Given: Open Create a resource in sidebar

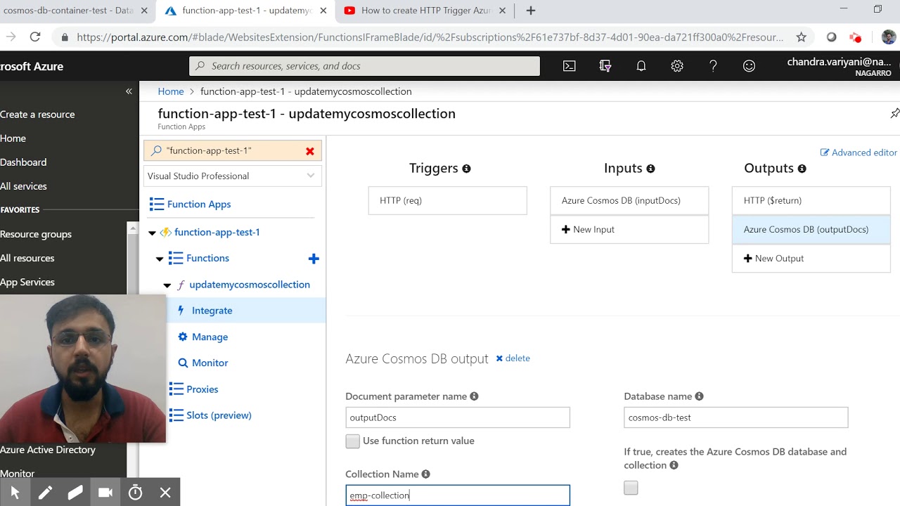Looking at the screenshot, I should (x=37, y=115).
